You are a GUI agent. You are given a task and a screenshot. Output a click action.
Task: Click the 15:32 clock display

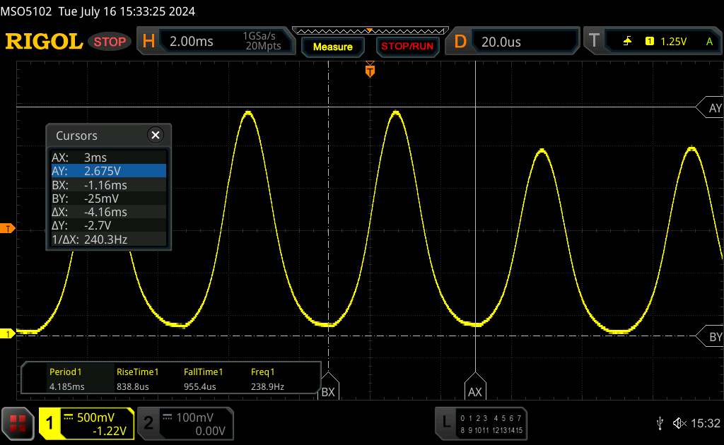coord(705,423)
